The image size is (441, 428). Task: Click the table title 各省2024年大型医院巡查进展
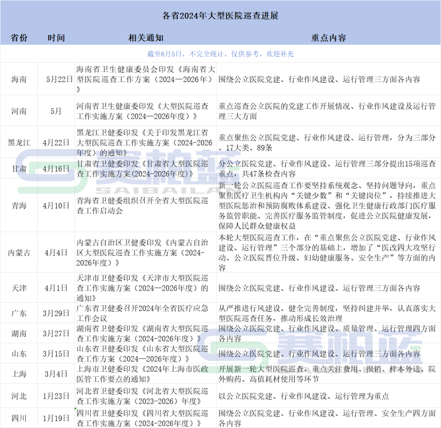220,16
